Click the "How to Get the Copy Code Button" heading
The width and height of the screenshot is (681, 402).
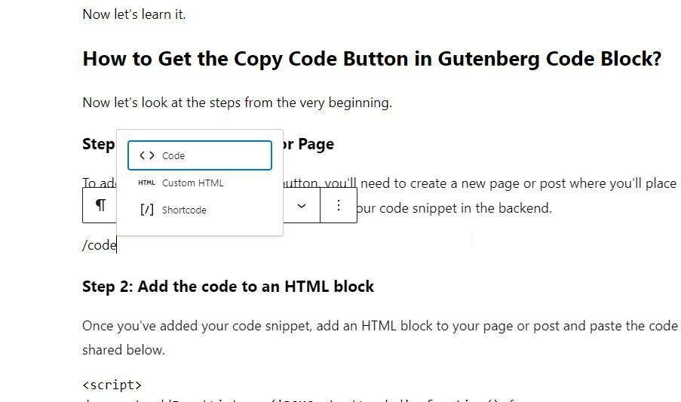coord(371,59)
